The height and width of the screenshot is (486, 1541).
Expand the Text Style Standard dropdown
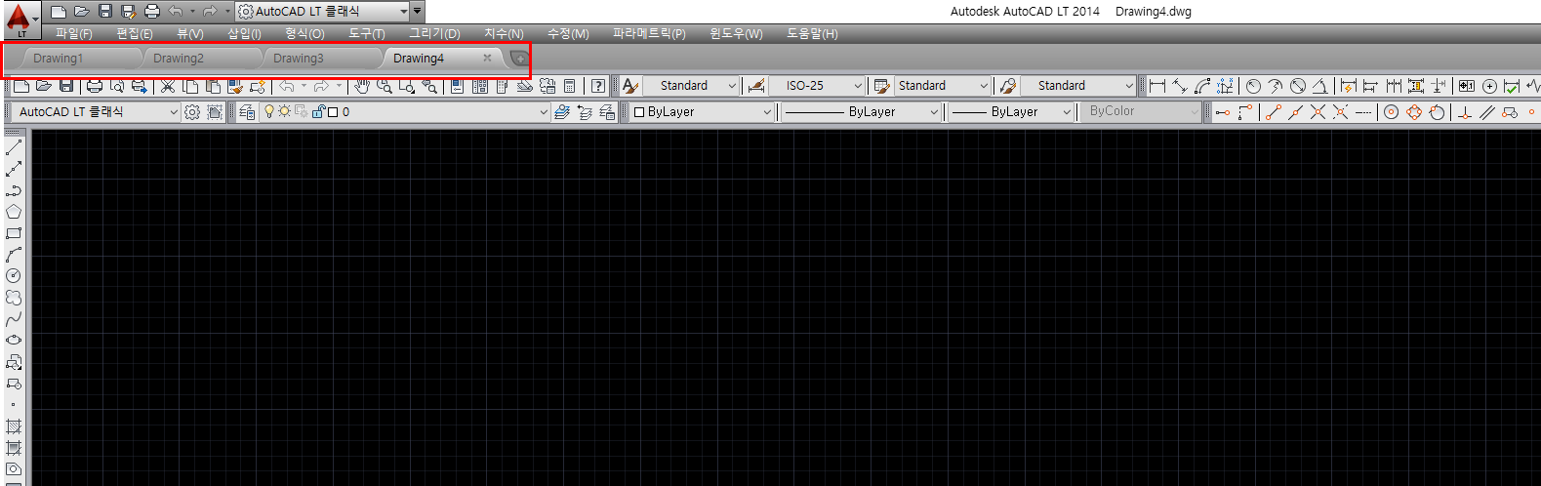tap(732, 86)
